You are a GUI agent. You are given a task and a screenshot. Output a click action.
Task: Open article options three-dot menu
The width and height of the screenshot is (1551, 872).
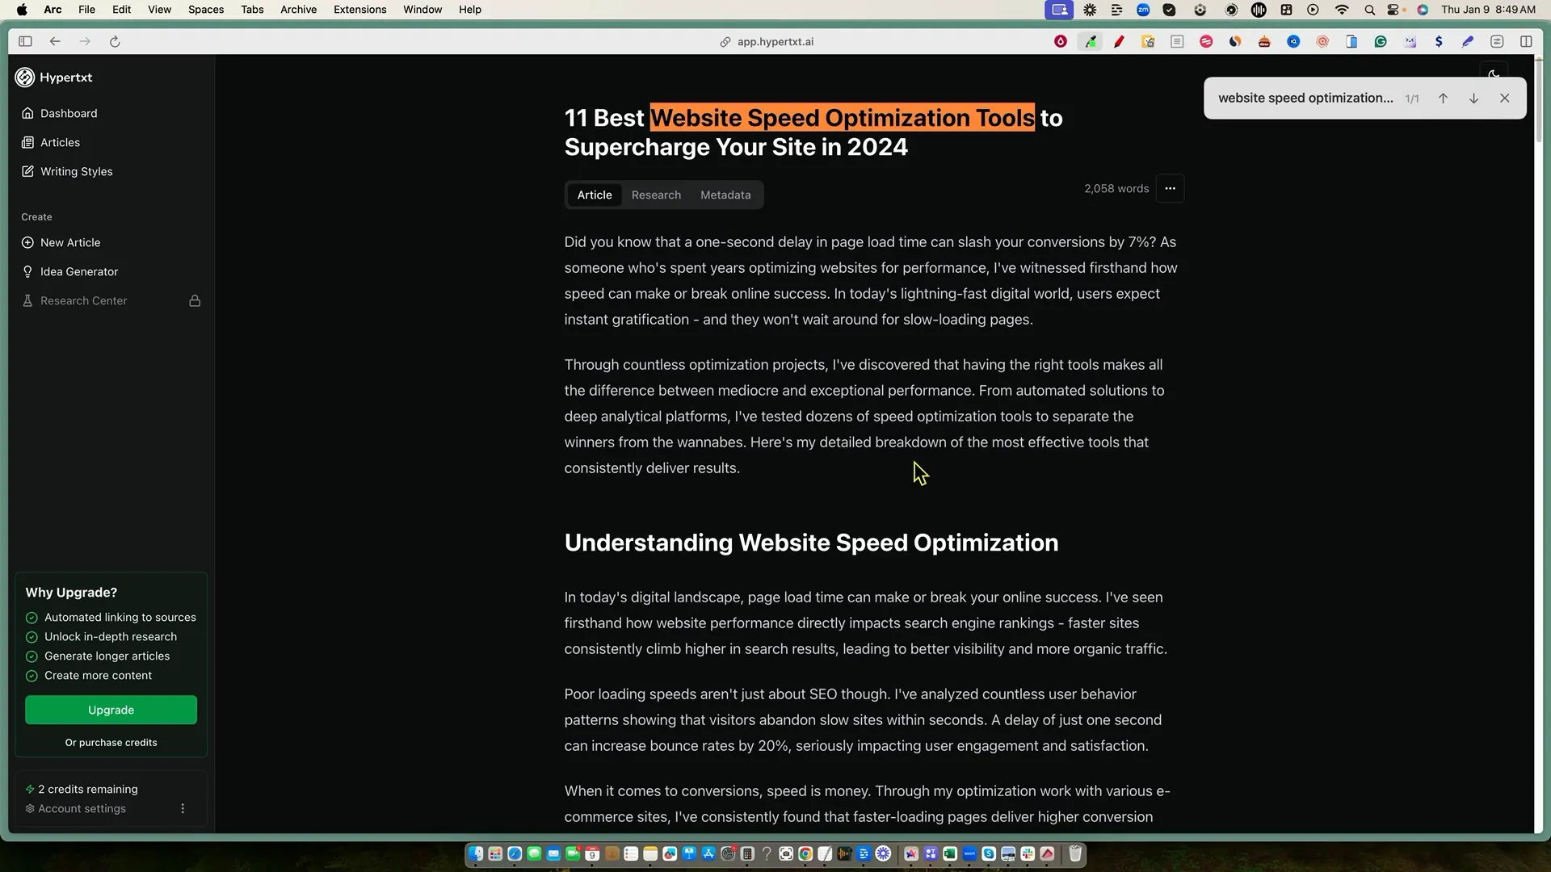tap(1170, 188)
